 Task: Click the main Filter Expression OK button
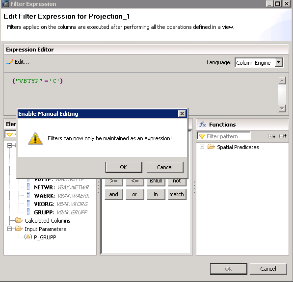(229, 269)
